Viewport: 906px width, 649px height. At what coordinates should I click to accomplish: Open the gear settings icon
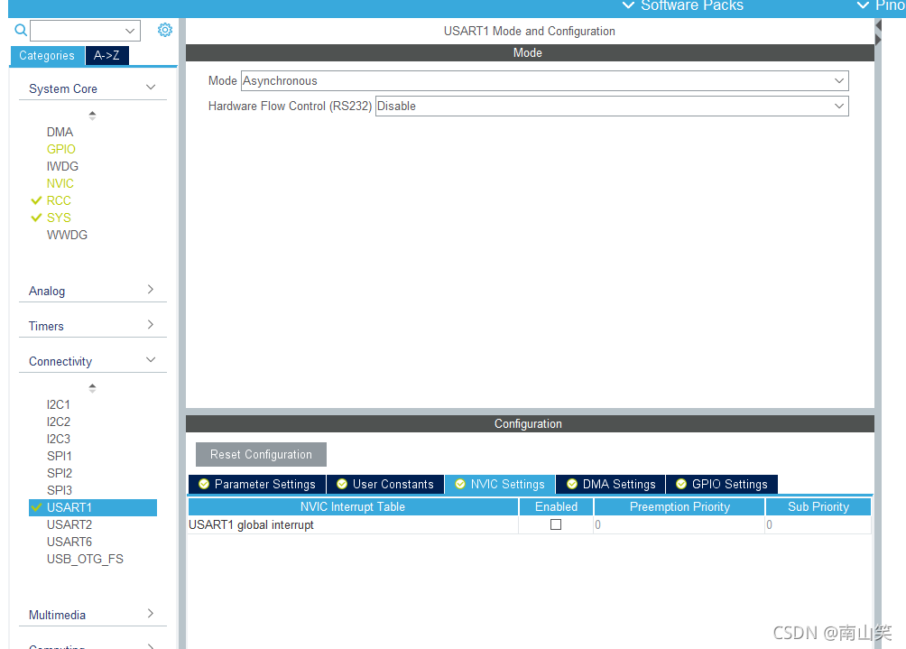[164, 30]
